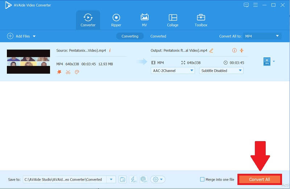Toggle the GPU hardware acceleration icon
This screenshot has height=189, width=290.
click(x=144, y=179)
